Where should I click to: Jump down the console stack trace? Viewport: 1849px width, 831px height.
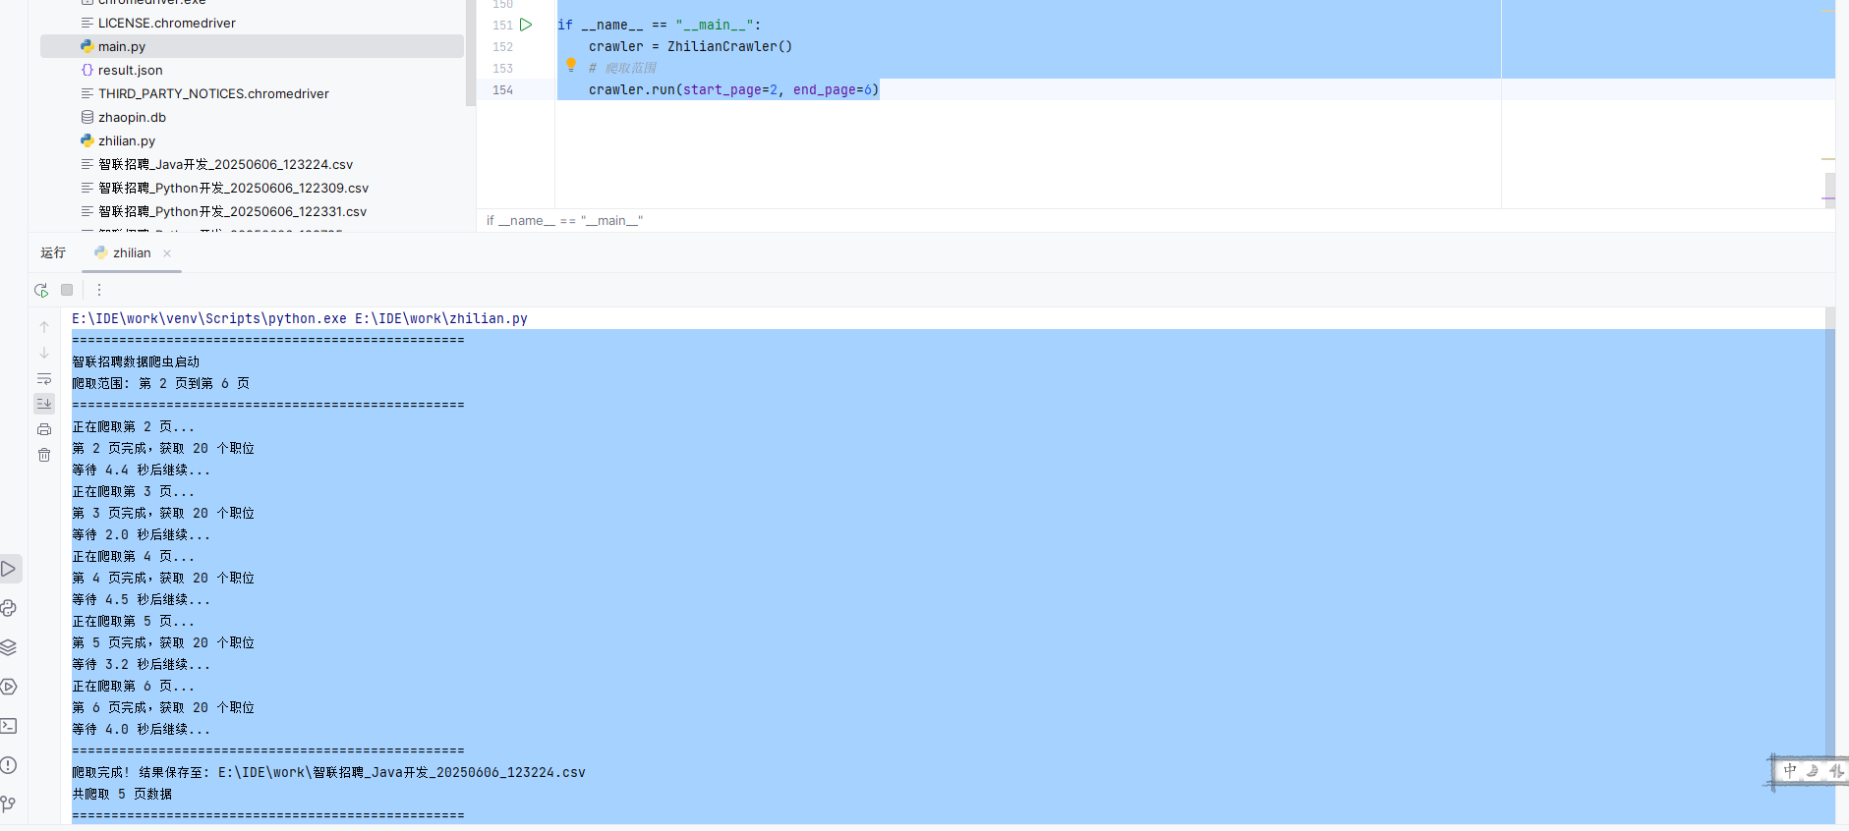click(44, 353)
